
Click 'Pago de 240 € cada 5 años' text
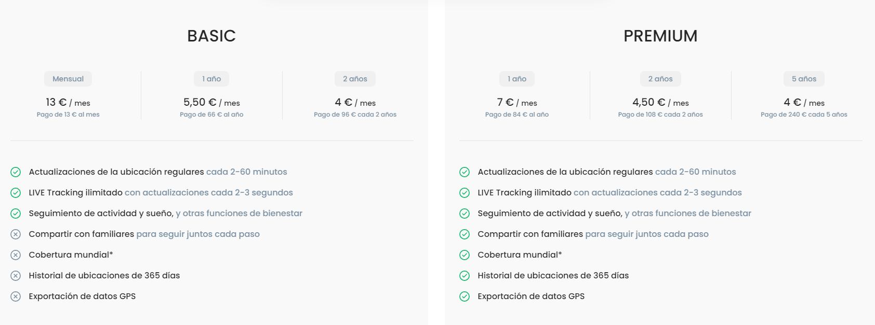[804, 115]
